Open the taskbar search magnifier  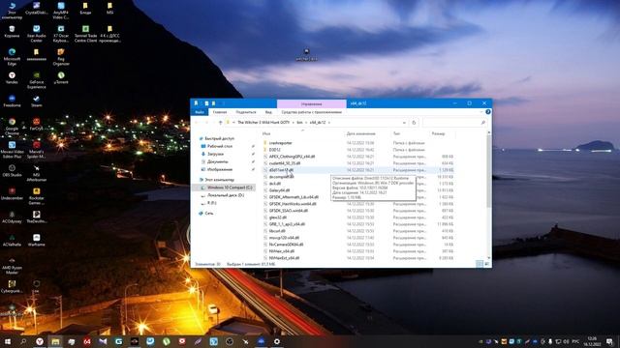click(x=23, y=341)
